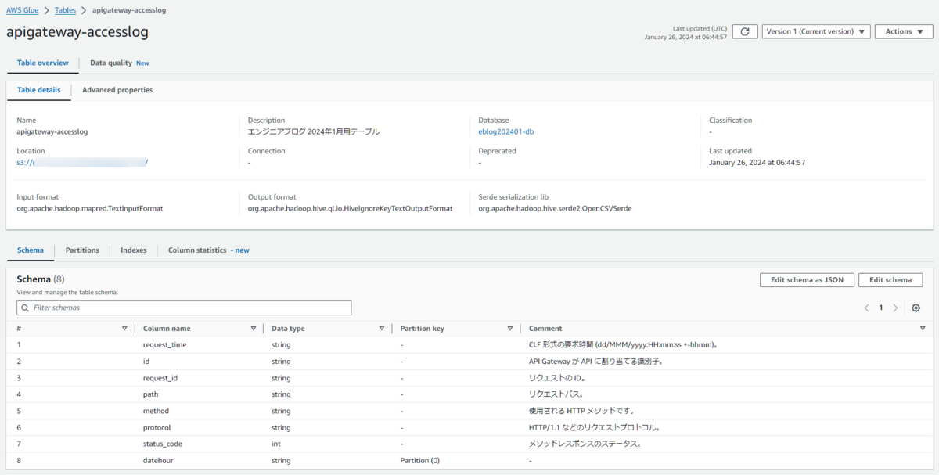This screenshot has width=939, height=475.
Task: Sort by Column name arrow
Action: (253, 329)
